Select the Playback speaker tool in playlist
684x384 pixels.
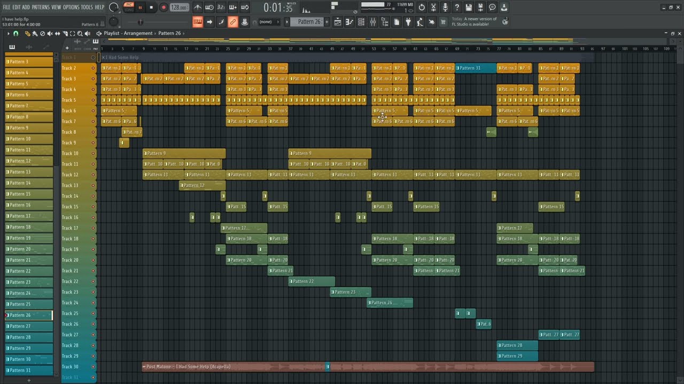87,33
